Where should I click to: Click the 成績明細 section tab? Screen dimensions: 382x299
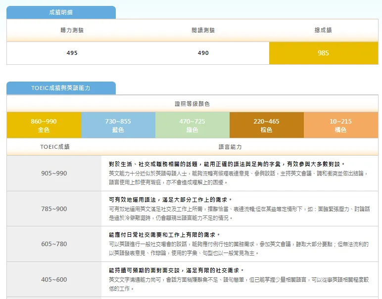point(61,12)
